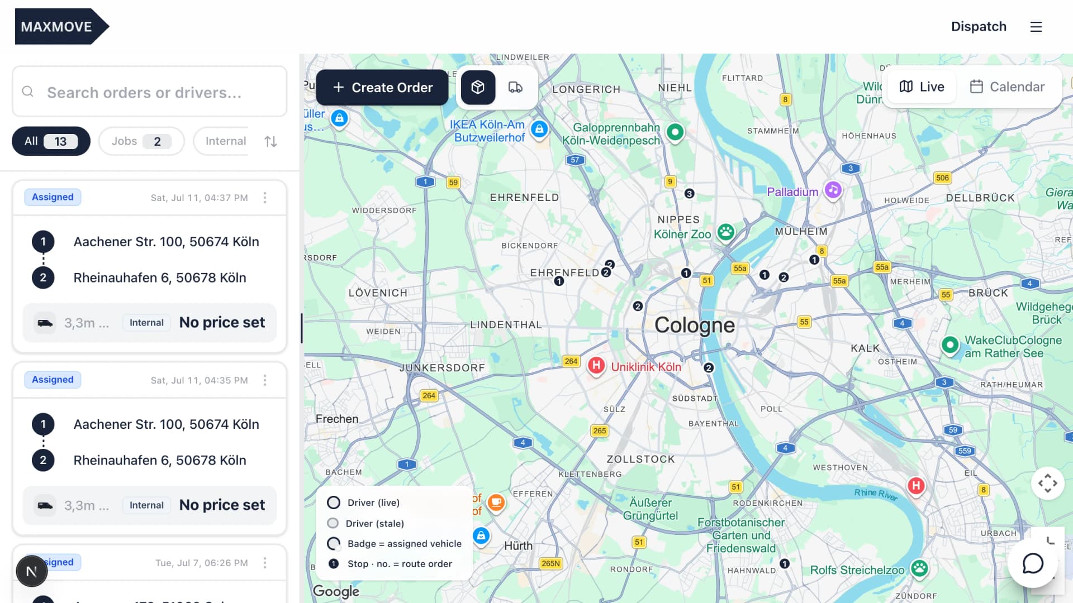Select the Calendar tab
The width and height of the screenshot is (1073, 603).
(x=1008, y=87)
